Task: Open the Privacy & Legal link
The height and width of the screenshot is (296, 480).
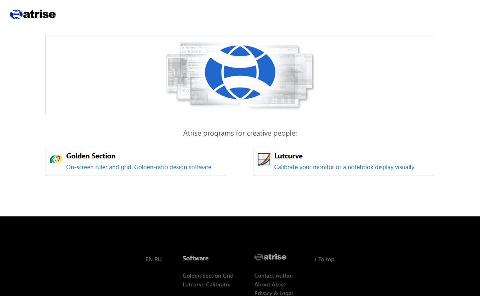Action: (274, 293)
